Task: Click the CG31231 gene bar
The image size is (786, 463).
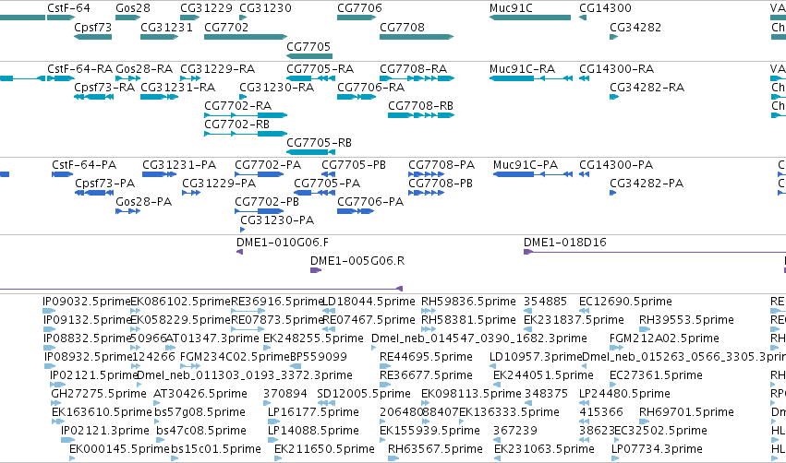Action: [160, 37]
